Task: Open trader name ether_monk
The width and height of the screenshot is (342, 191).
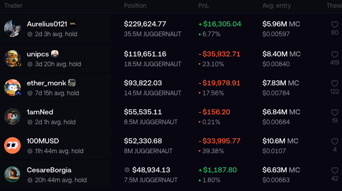Action: [46, 83]
